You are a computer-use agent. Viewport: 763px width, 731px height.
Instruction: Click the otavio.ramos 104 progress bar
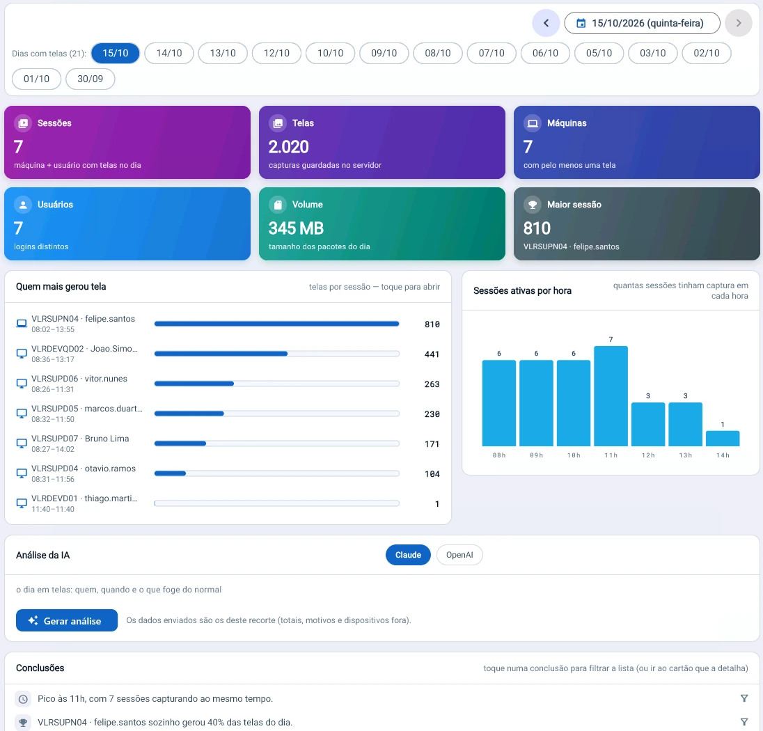pos(277,473)
